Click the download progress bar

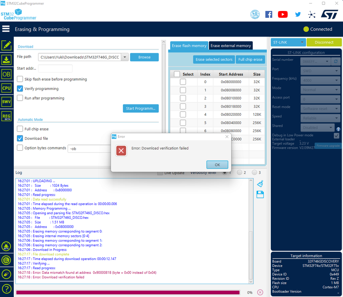coord(128,293)
